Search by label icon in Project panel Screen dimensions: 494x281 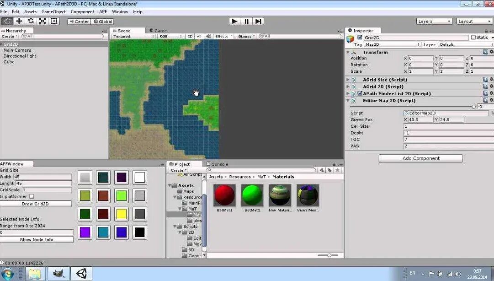pos(329,170)
